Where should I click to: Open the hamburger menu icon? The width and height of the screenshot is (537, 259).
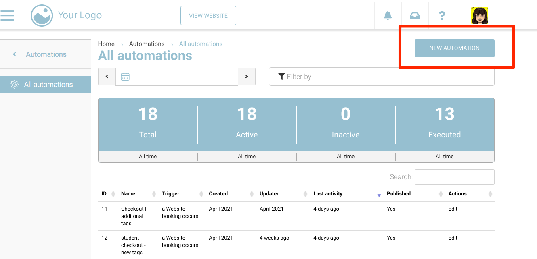coord(7,15)
